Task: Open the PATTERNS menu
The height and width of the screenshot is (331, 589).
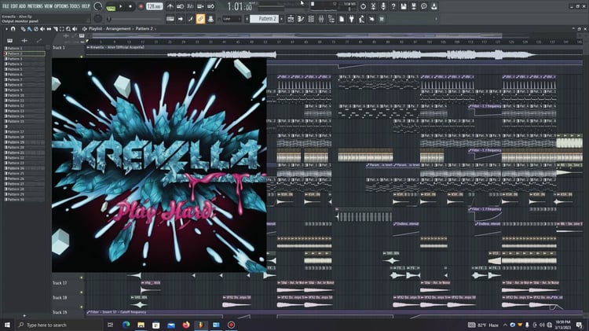Action: [x=35, y=6]
